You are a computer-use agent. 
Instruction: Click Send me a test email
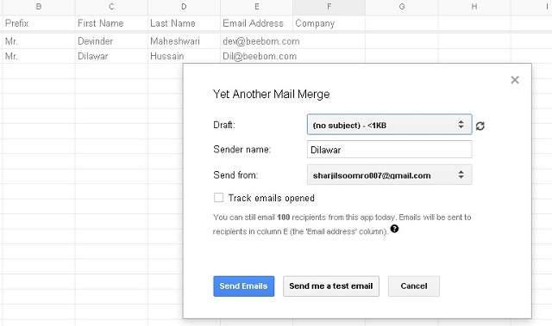click(331, 286)
